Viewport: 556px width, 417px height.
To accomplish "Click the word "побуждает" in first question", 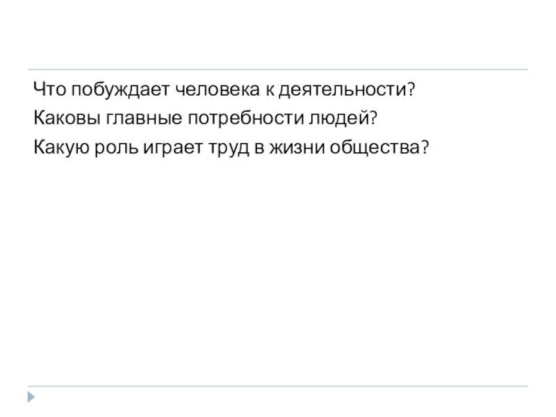I will tap(112, 90).
